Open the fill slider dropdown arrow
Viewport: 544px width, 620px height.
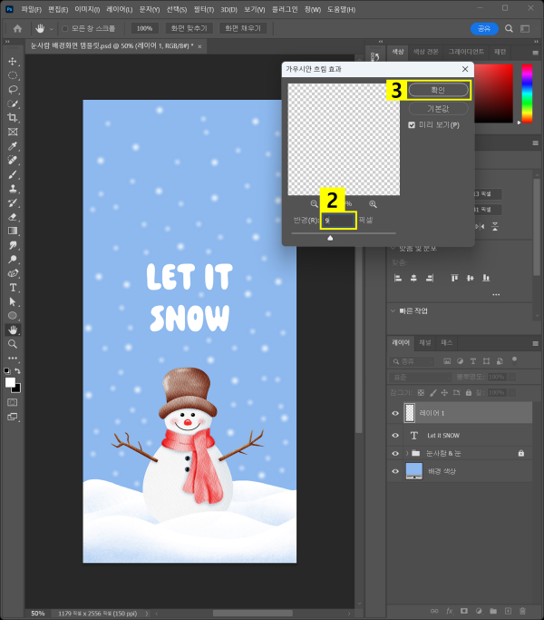pyautogui.click(x=512, y=393)
